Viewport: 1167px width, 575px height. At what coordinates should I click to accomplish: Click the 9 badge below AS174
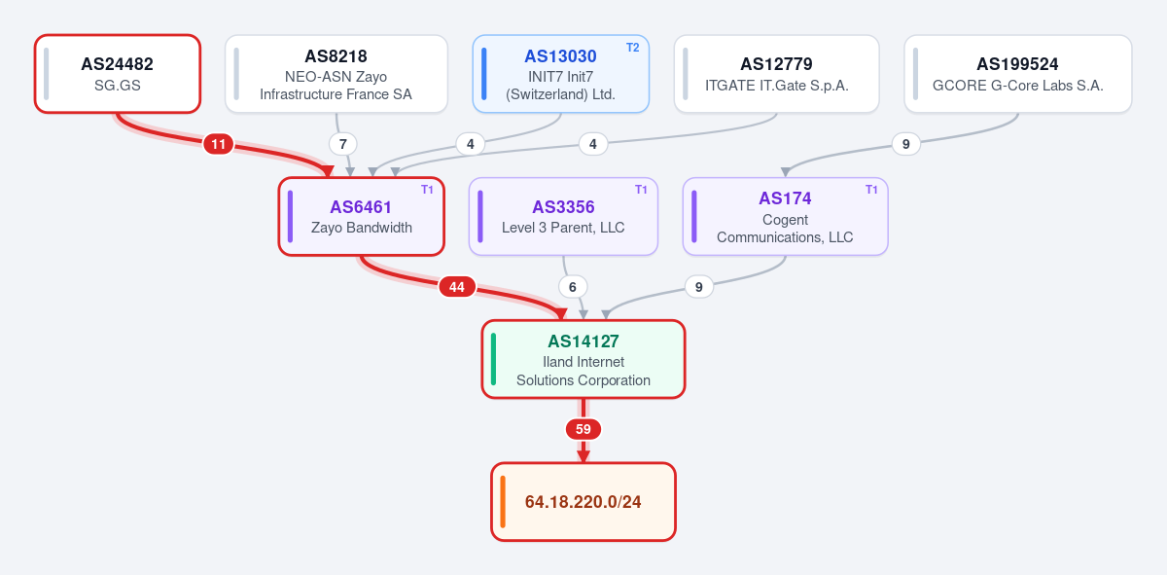pyautogui.click(x=699, y=287)
